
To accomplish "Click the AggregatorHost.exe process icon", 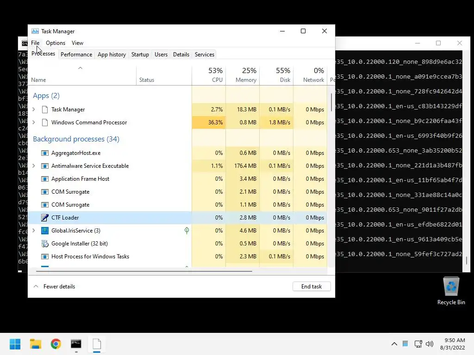I will [x=45, y=153].
